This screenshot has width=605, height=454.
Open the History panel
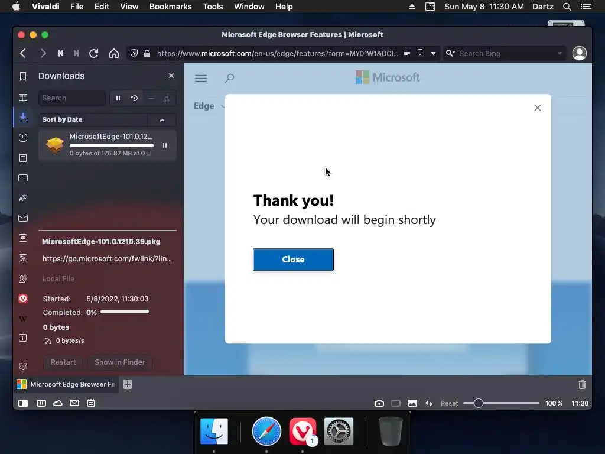(23, 138)
